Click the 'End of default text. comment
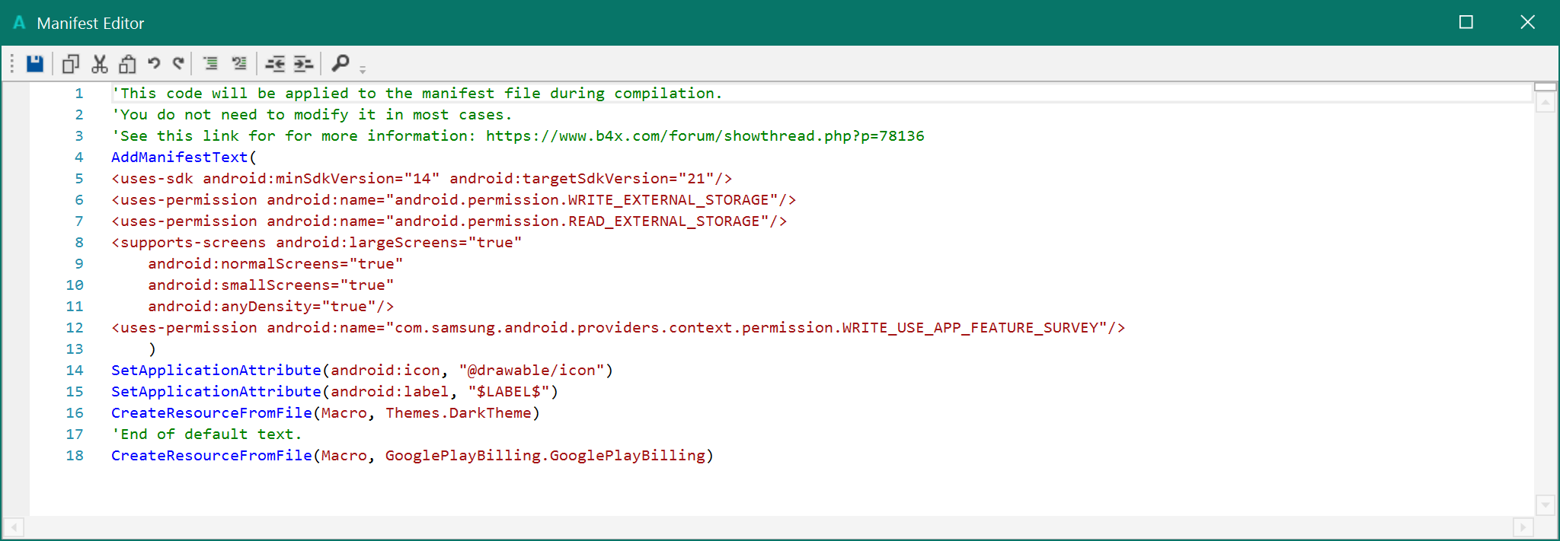 (207, 434)
